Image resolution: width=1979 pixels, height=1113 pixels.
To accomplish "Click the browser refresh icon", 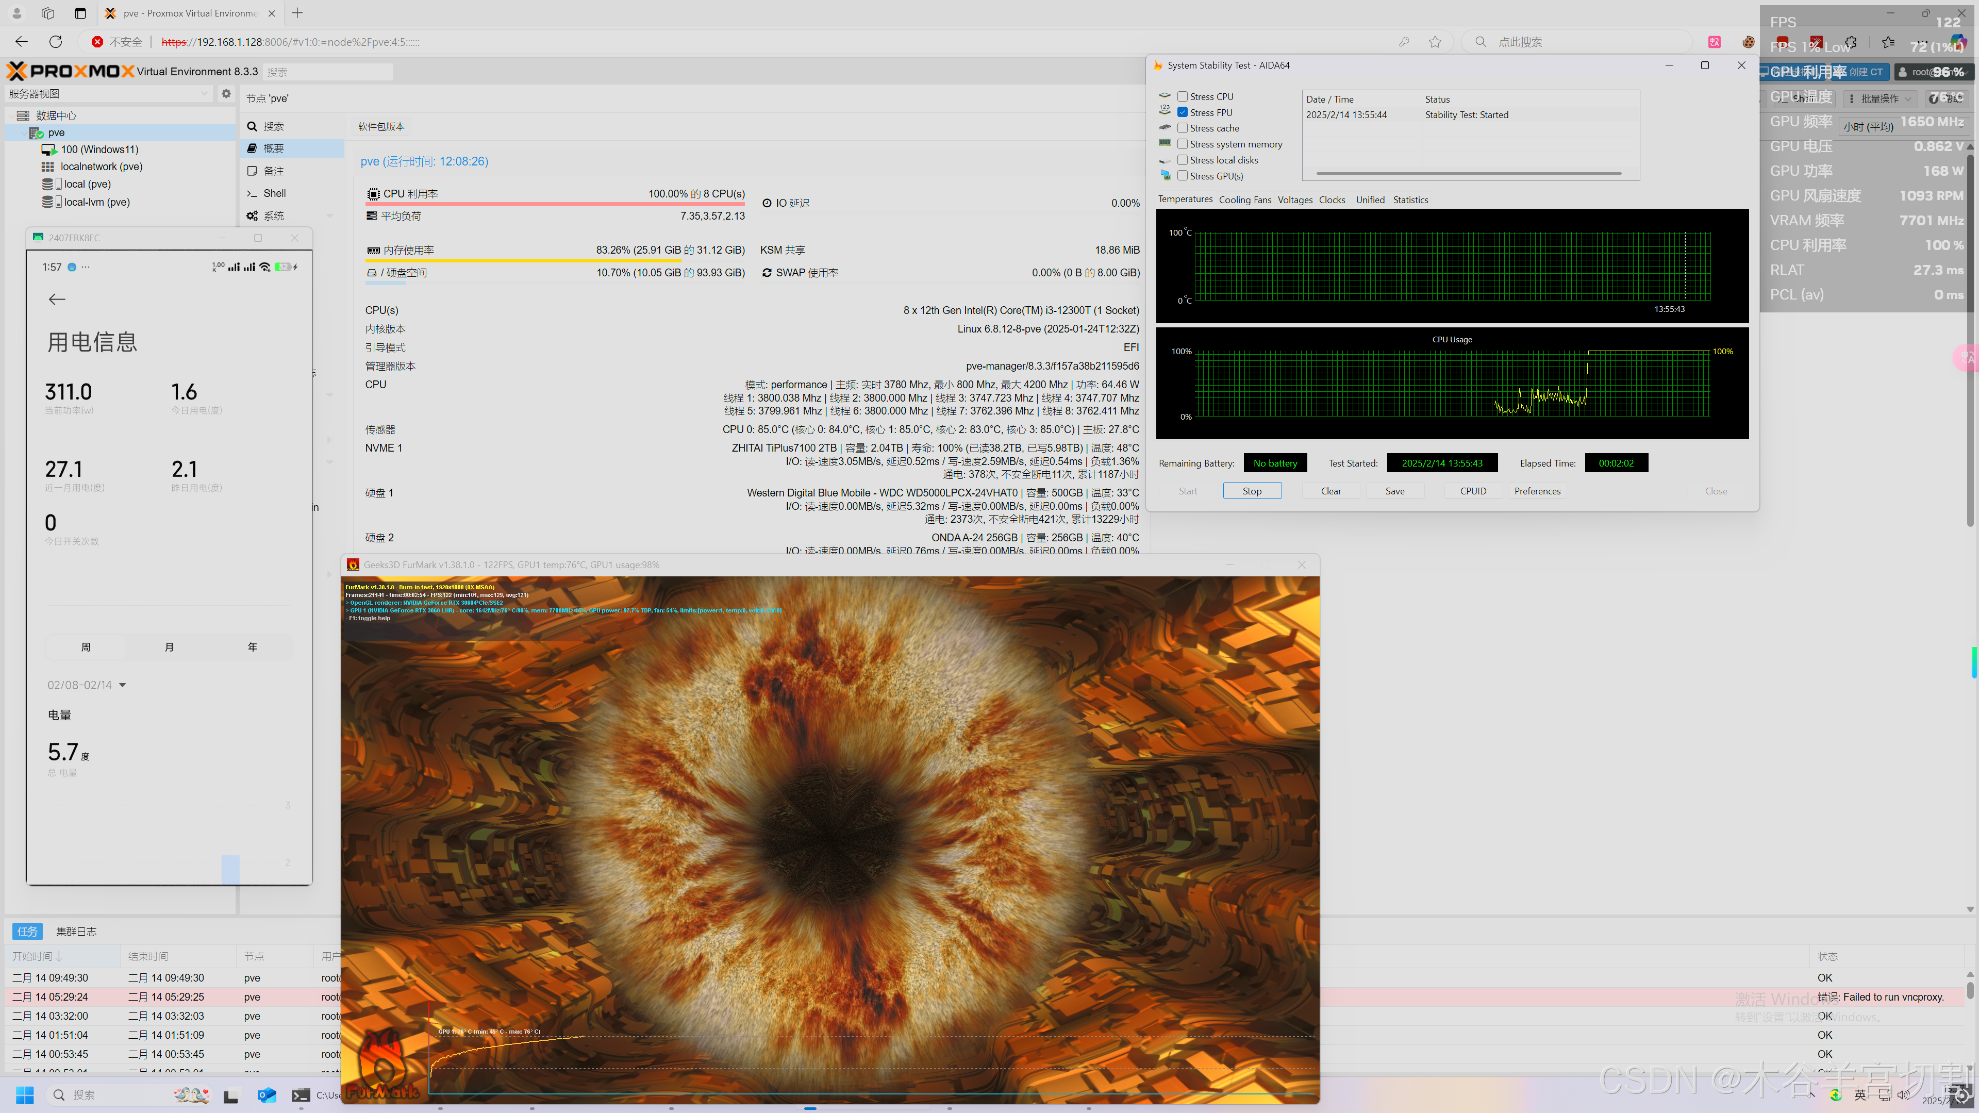I will (55, 41).
